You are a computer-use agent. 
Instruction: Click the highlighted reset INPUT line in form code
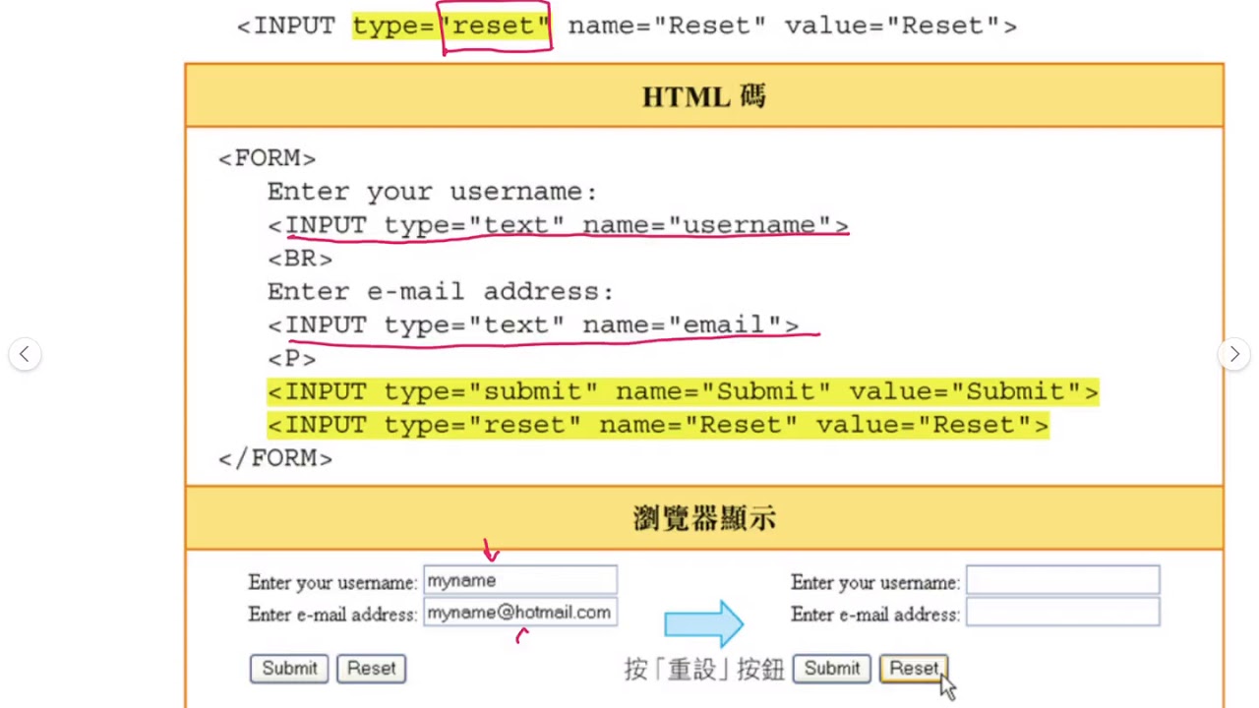tap(657, 425)
